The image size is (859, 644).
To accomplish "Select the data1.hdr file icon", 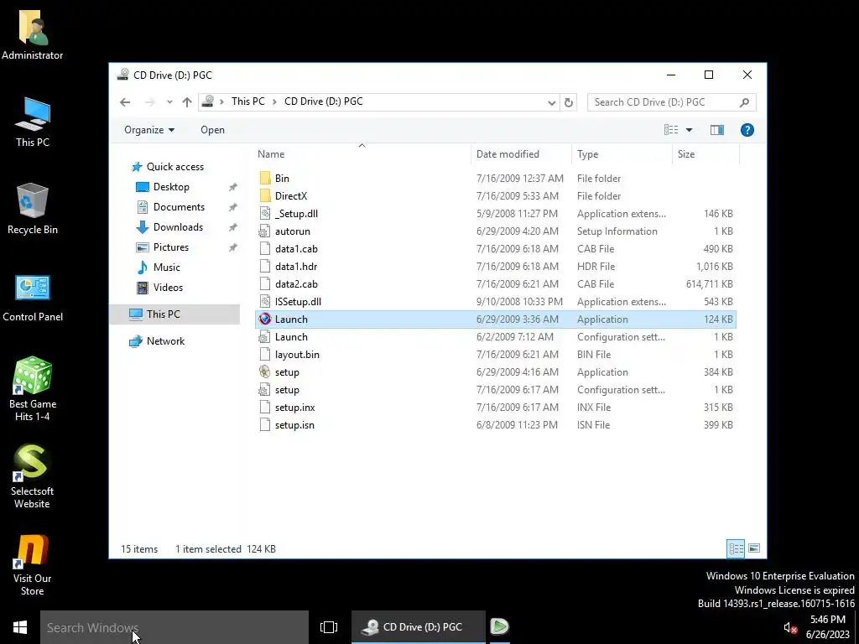I will 265,266.
